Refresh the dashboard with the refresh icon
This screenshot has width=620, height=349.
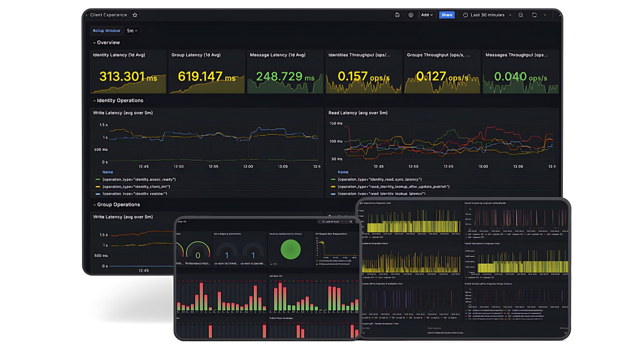pos(534,15)
